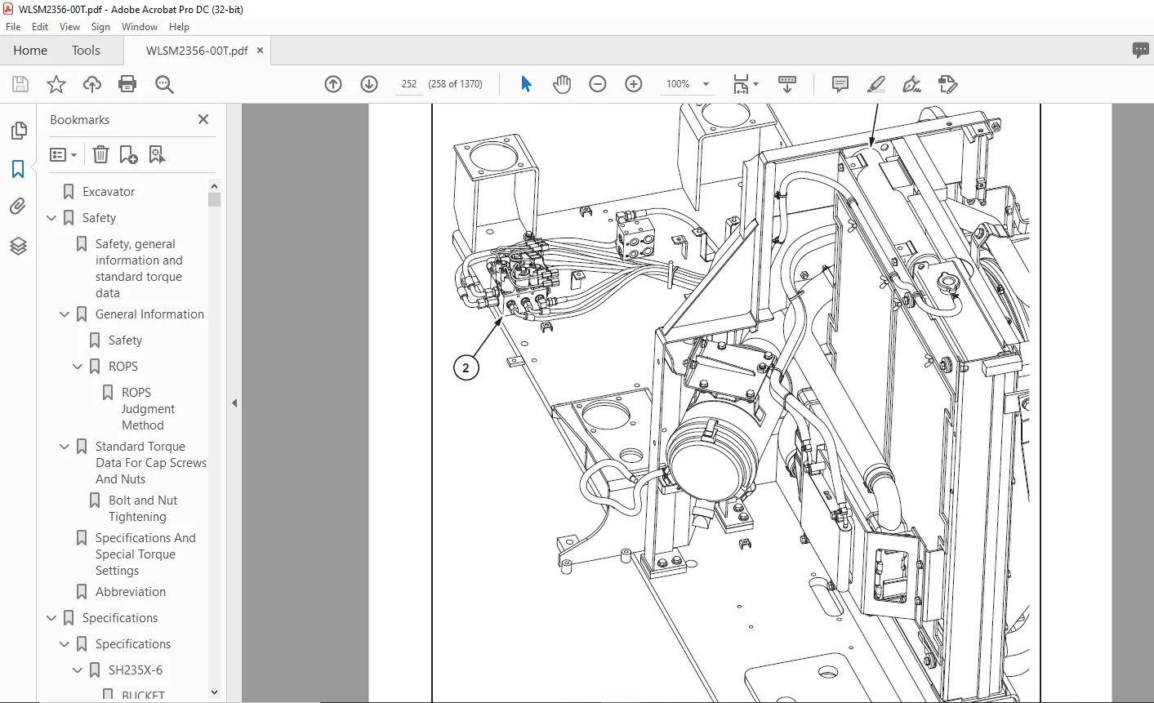Add a sticky note comment

coord(840,84)
